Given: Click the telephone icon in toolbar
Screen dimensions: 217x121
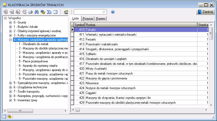Looking at the screenshot, I should tap(66, 12).
